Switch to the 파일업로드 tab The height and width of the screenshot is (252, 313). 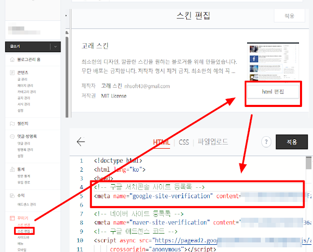[213, 142]
